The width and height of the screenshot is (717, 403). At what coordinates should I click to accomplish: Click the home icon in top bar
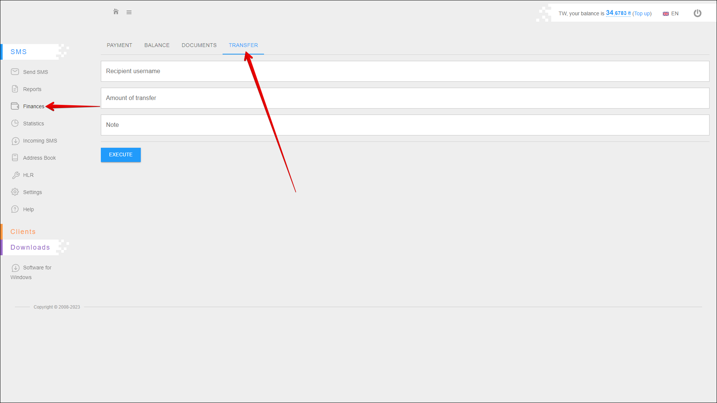116,12
